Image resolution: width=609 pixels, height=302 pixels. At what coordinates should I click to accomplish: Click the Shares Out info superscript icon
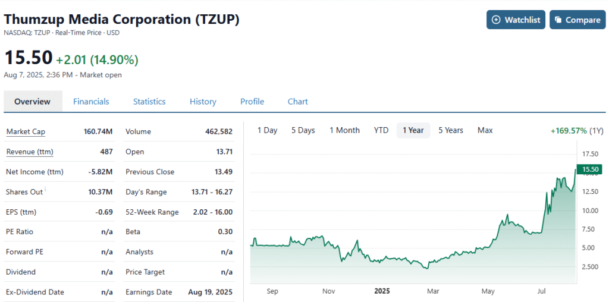[46, 190]
